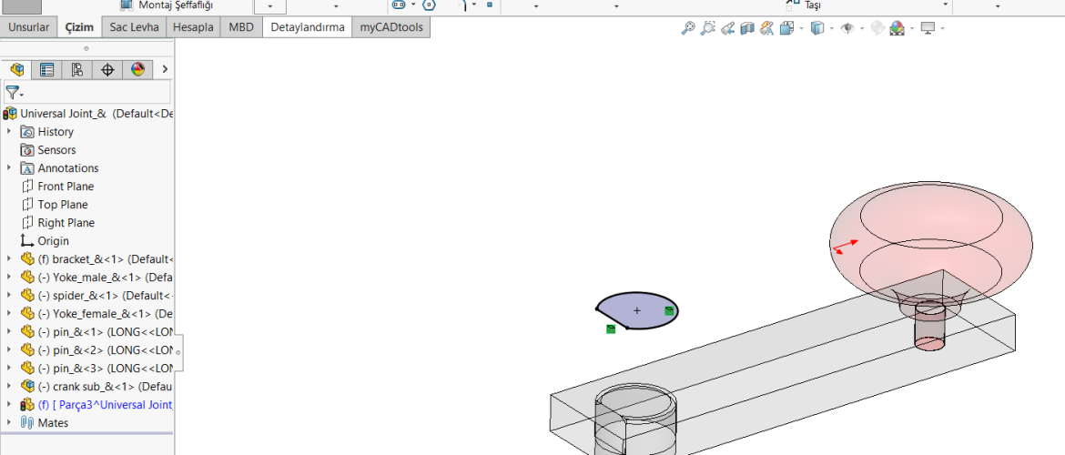Expand the History folder in tree
The height and width of the screenshot is (455, 1065).
9,132
